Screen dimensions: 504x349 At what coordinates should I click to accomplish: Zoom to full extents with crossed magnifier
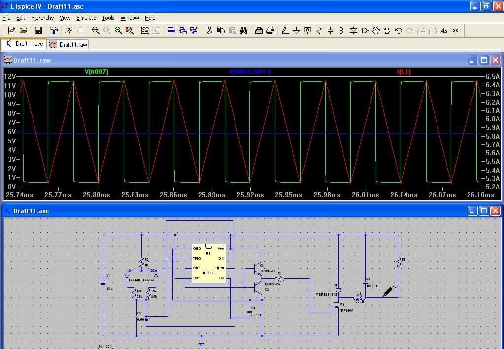click(x=130, y=31)
